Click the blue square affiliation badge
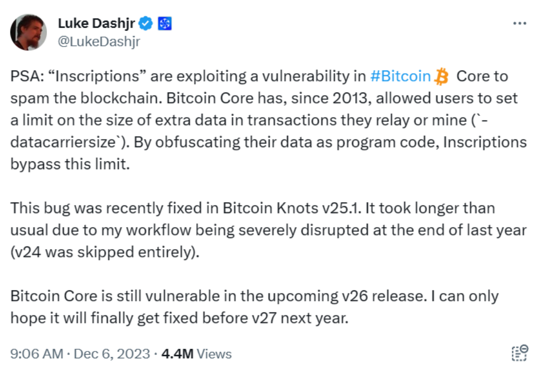This screenshot has width=542, height=376. click(x=165, y=23)
